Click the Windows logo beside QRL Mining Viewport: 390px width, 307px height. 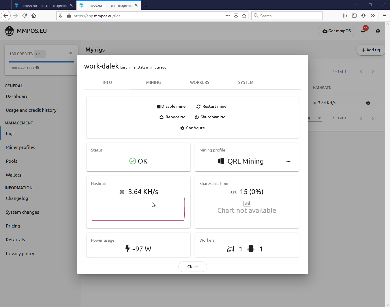(x=221, y=161)
